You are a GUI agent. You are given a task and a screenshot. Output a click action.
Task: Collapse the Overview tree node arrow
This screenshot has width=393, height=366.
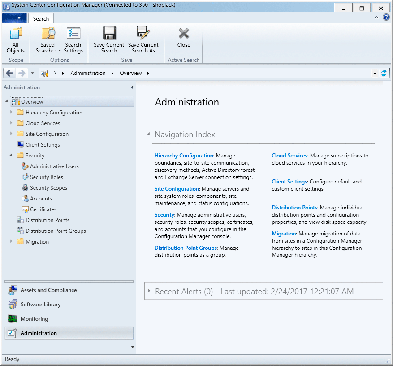tap(7, 101)
